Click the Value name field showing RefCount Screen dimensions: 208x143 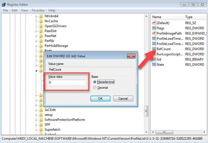pyautogui.click(x=90, y=70)
